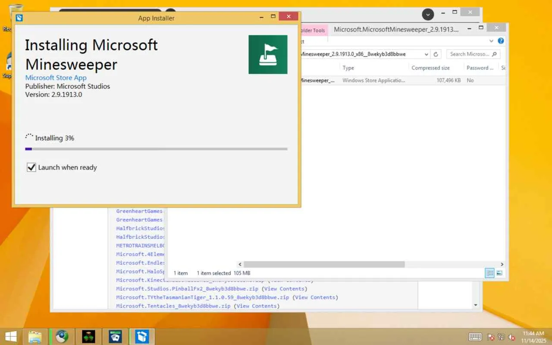Open Microsoft.TYtheTasmanianTiger_1.1.0.59 zip link

coord(203,297)
